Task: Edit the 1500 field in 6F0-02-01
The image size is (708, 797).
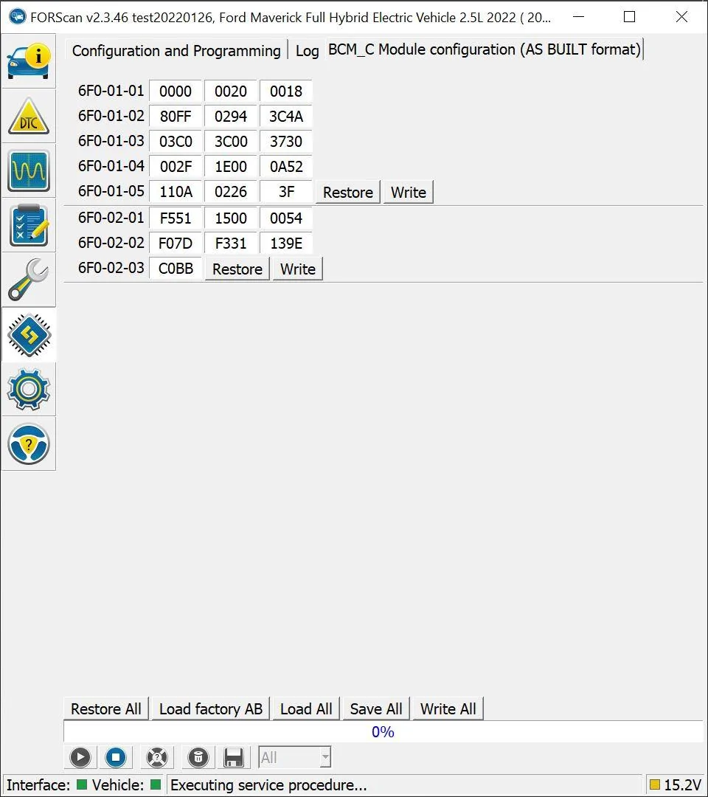Action: coord(231,218)
